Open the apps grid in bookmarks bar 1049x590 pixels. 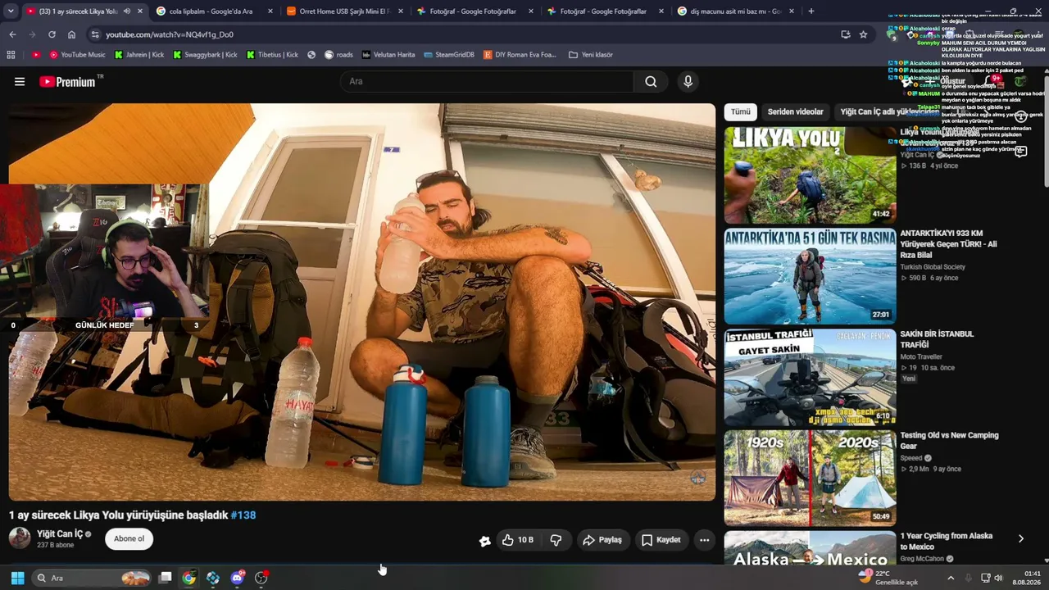tap(11, 55)
